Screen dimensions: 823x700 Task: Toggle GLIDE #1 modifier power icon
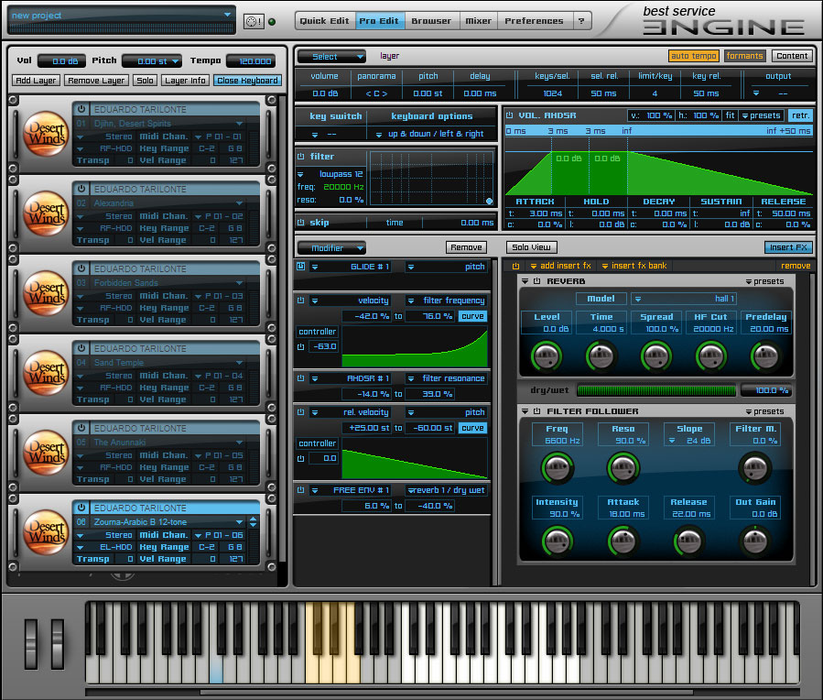coord(301,267)
